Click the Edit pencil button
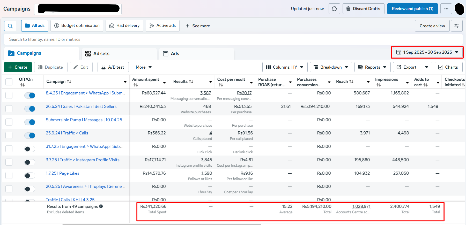 pos(81,67)
